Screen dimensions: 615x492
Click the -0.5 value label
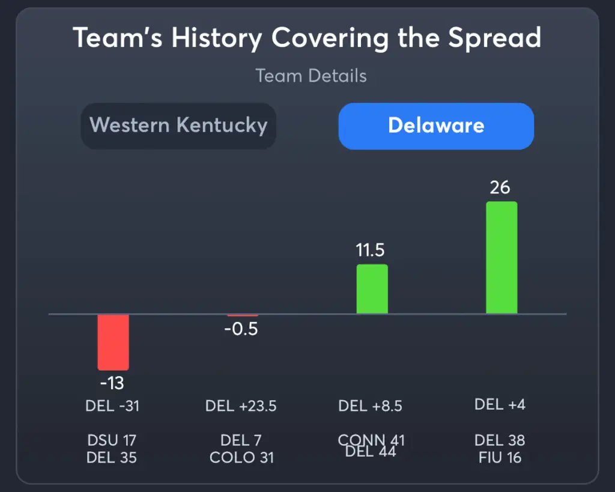[241, 329]
